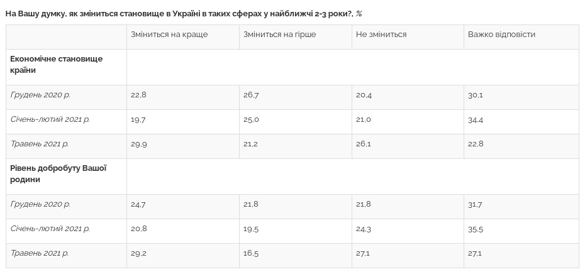Click the "Не зміниться" column header
The image size is (585, 277).
click(x=381, y=35)
